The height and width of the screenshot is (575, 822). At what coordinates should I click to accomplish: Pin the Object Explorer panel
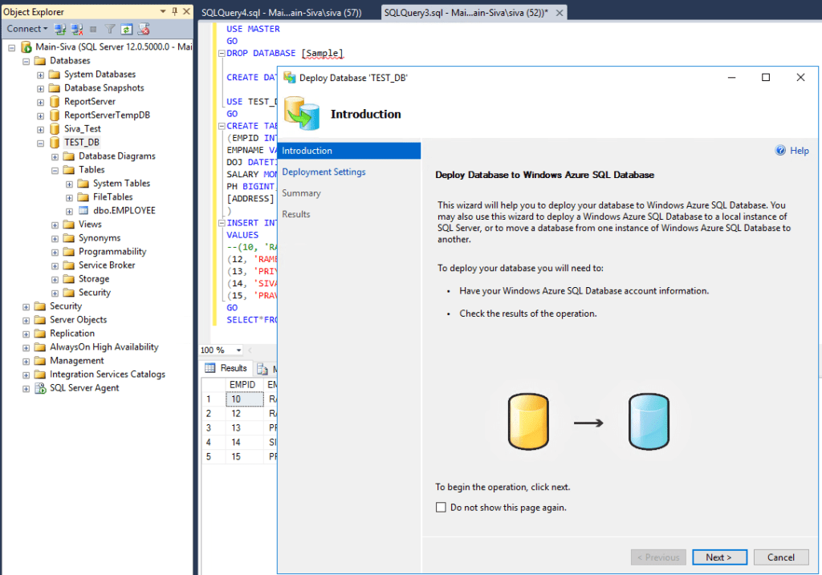click(174, 12)
